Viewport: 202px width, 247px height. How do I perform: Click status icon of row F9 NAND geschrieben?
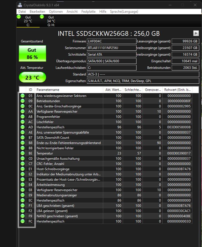click(x=23, y=216)
